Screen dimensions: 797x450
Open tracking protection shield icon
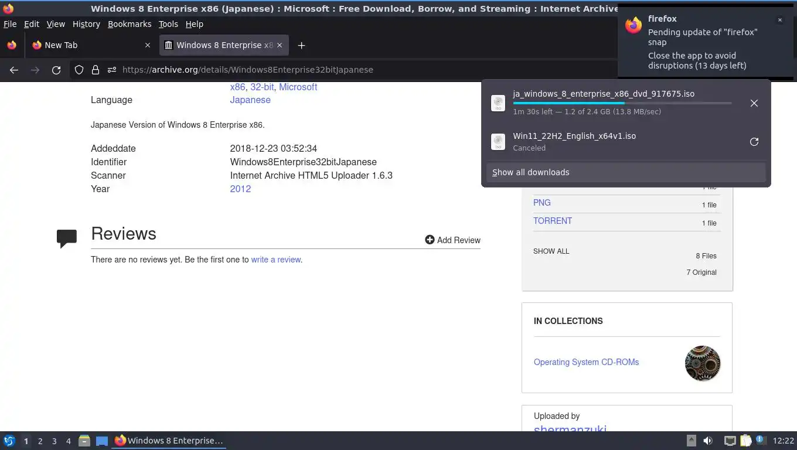tap(79, 70)
